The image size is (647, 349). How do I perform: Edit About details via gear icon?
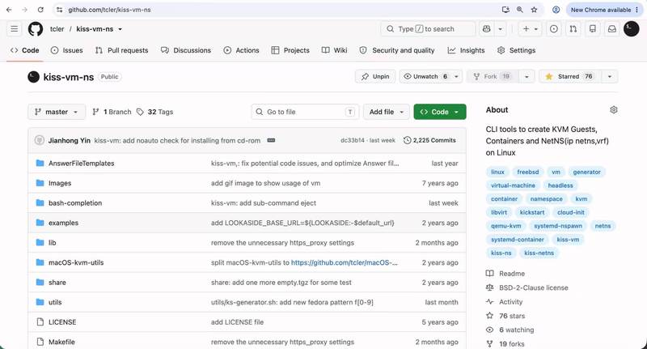[614, 110]
